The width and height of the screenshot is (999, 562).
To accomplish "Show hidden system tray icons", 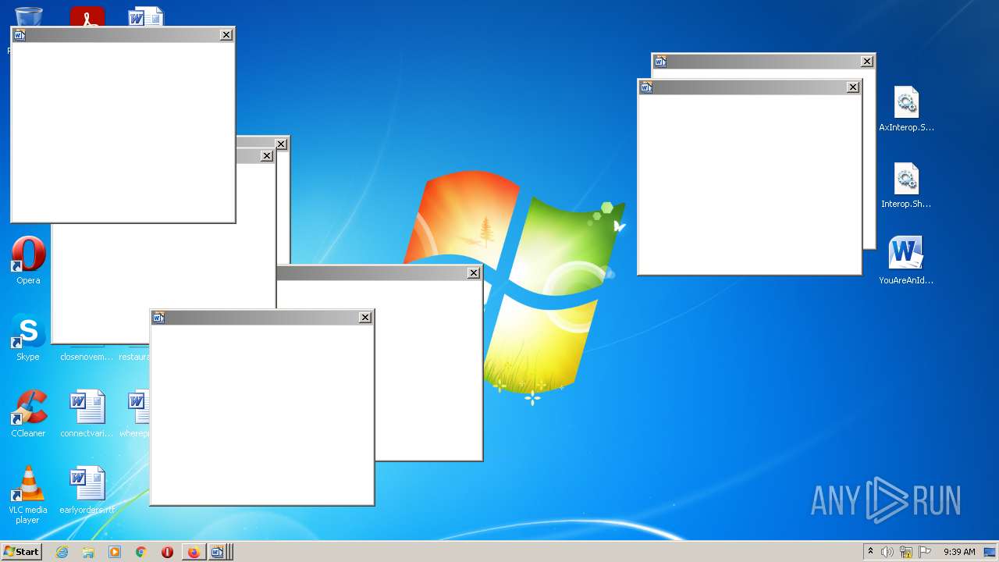I will [870, 552].
